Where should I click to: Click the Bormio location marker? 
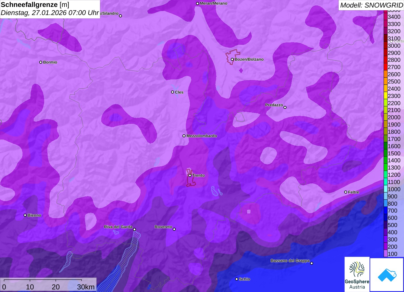click(41, 62)
